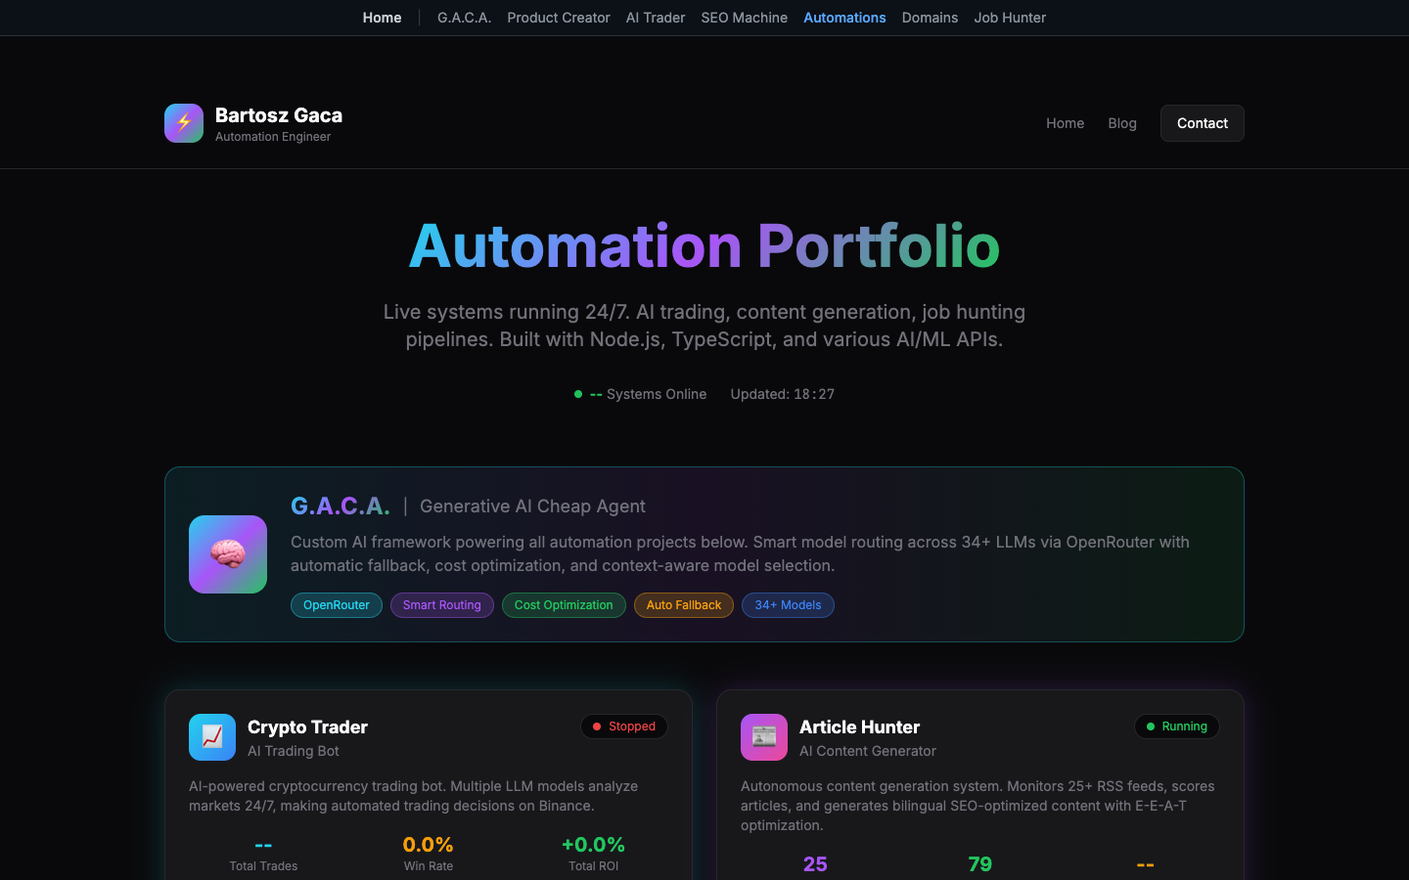This screenshot has height=880, width=1409.
Task: Open the AI Trader nav item
Action: click(x=656, y=18)
